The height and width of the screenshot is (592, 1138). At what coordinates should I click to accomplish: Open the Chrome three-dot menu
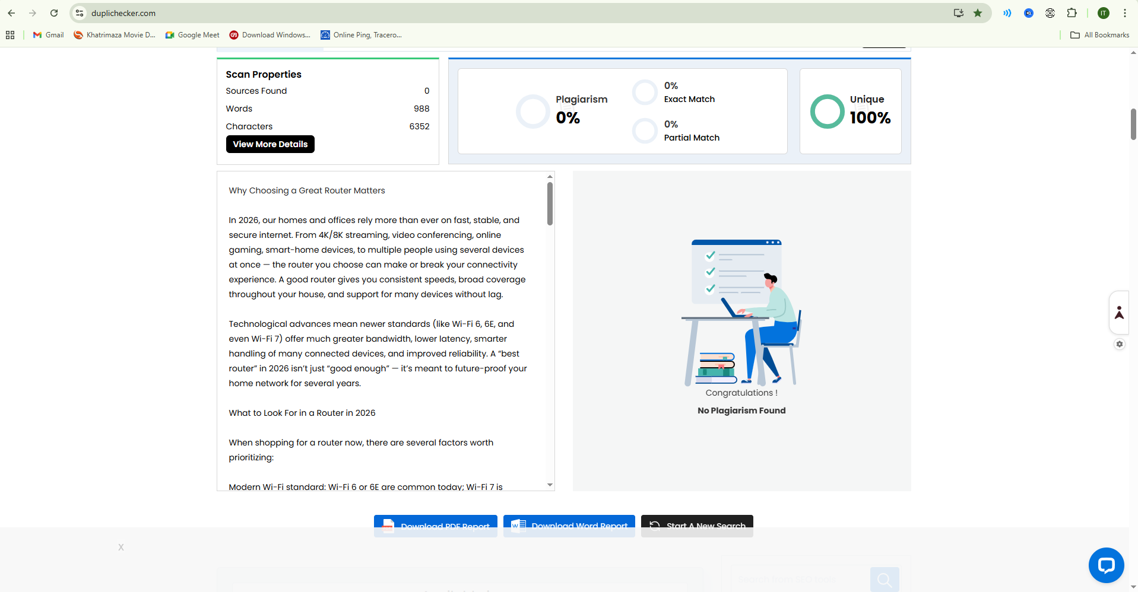point(1125,12)
